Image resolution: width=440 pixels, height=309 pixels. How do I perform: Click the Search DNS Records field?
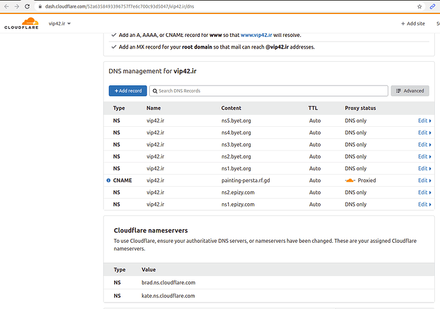[x=268, y=91]
